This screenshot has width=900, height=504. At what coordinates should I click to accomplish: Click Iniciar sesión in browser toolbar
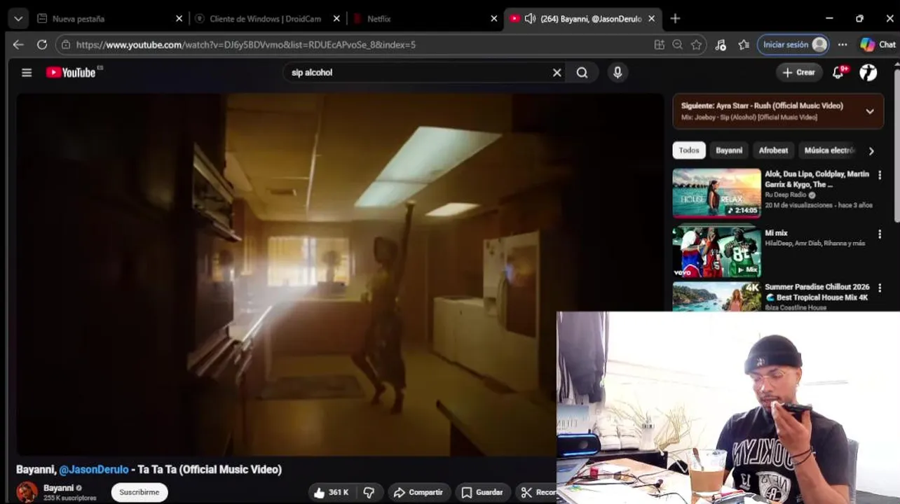793,44
